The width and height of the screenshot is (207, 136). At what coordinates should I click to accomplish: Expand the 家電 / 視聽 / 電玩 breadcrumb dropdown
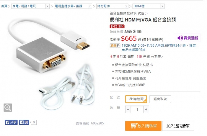(x=47, y=6)
